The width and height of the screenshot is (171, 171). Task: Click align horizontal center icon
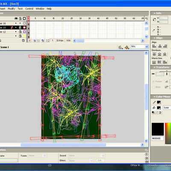159,46
